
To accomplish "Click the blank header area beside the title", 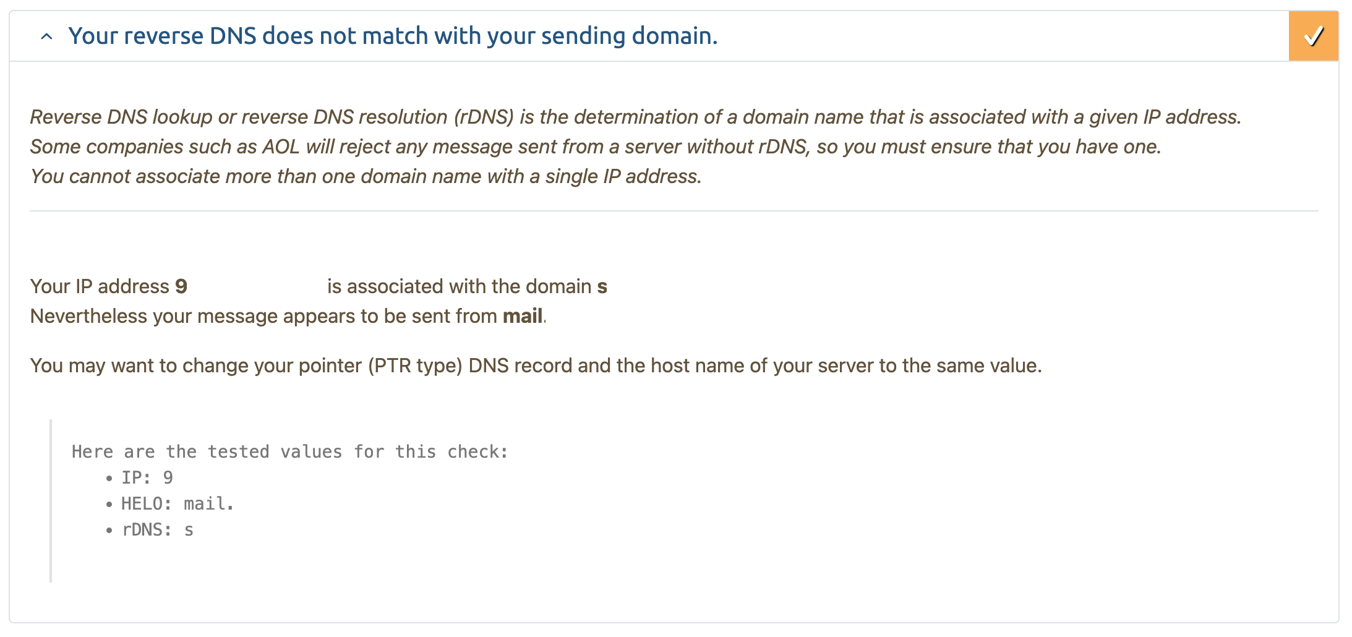I will tap(1002, 36).
